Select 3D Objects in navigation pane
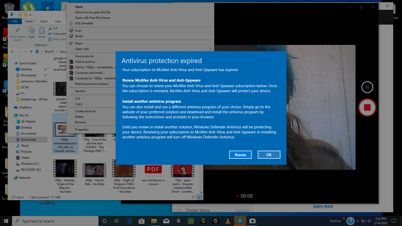 coord(28,122)
